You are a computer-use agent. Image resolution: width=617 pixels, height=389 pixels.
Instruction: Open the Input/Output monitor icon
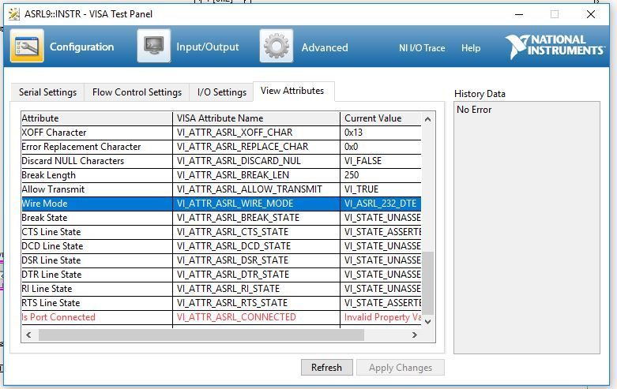154,47
